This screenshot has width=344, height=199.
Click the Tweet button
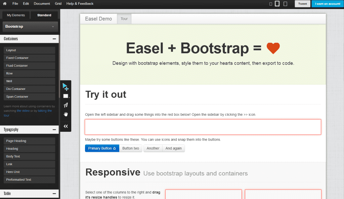(x=302, y=4)
